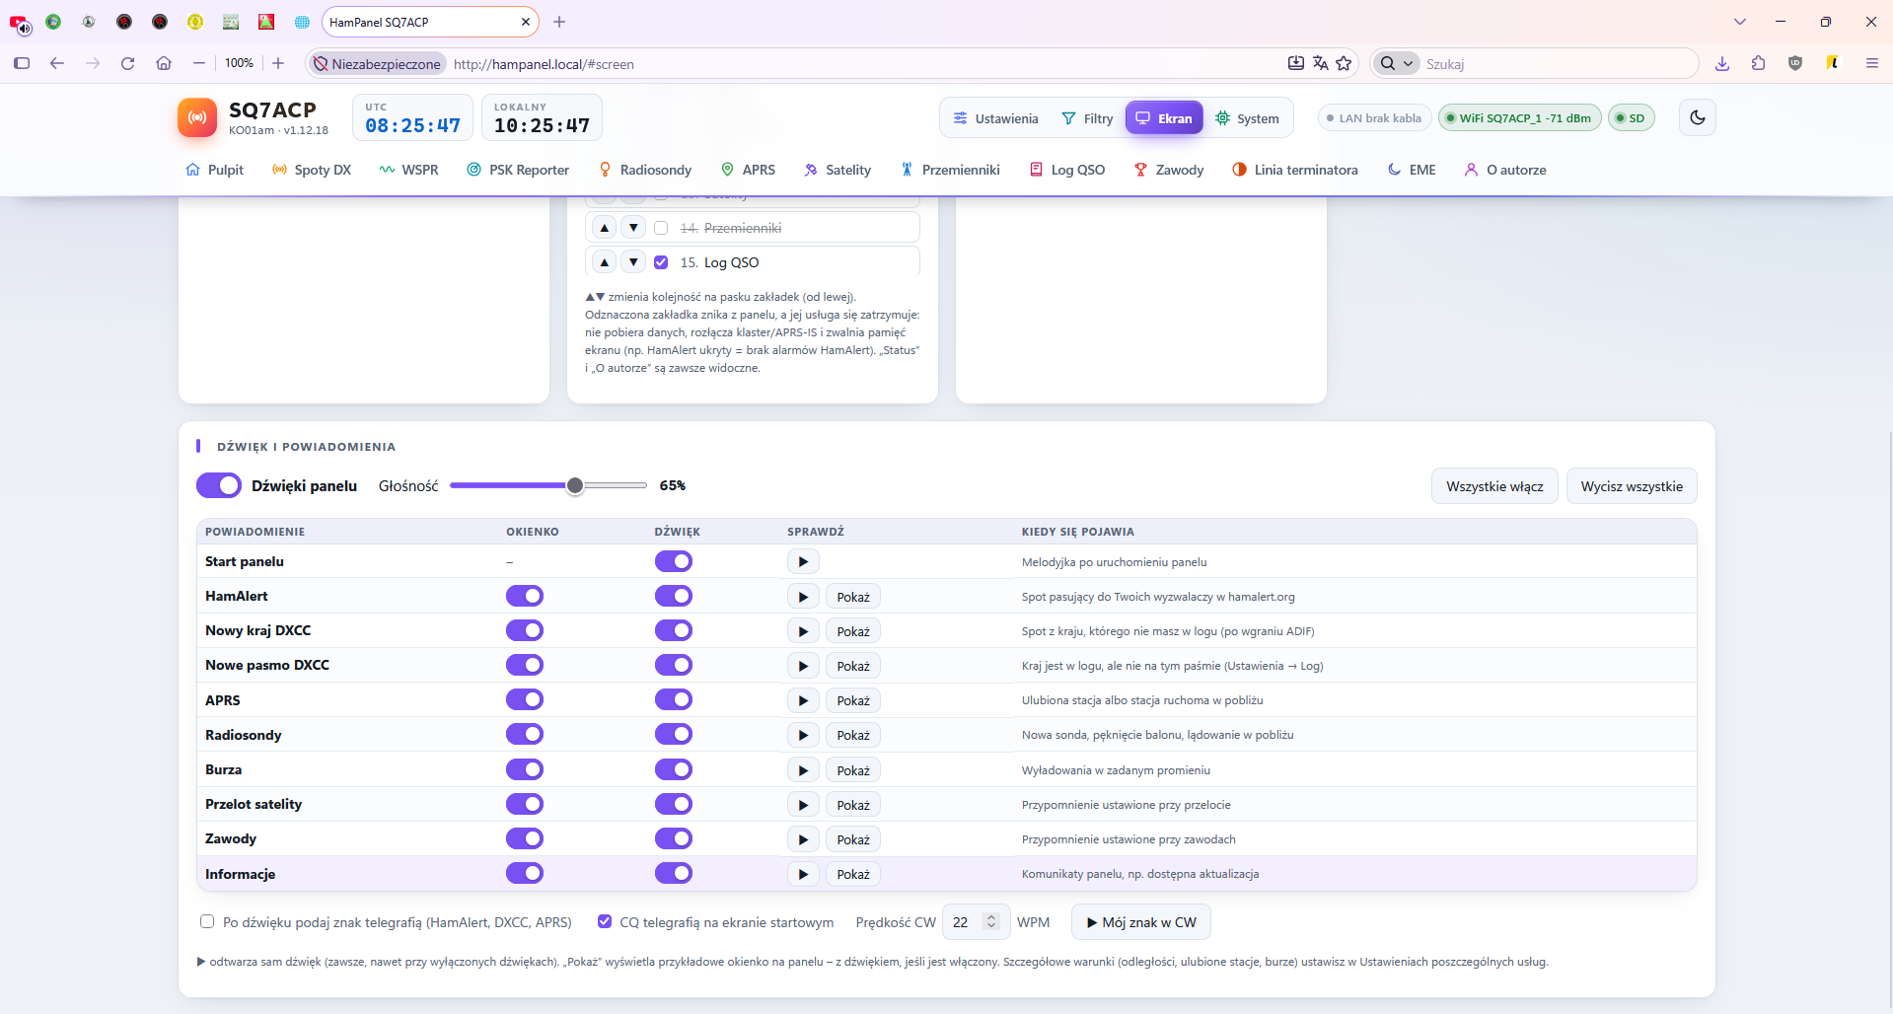Play the Burza sound preview
Viewport: 1893px width, 1014px height.
(803, 770)
